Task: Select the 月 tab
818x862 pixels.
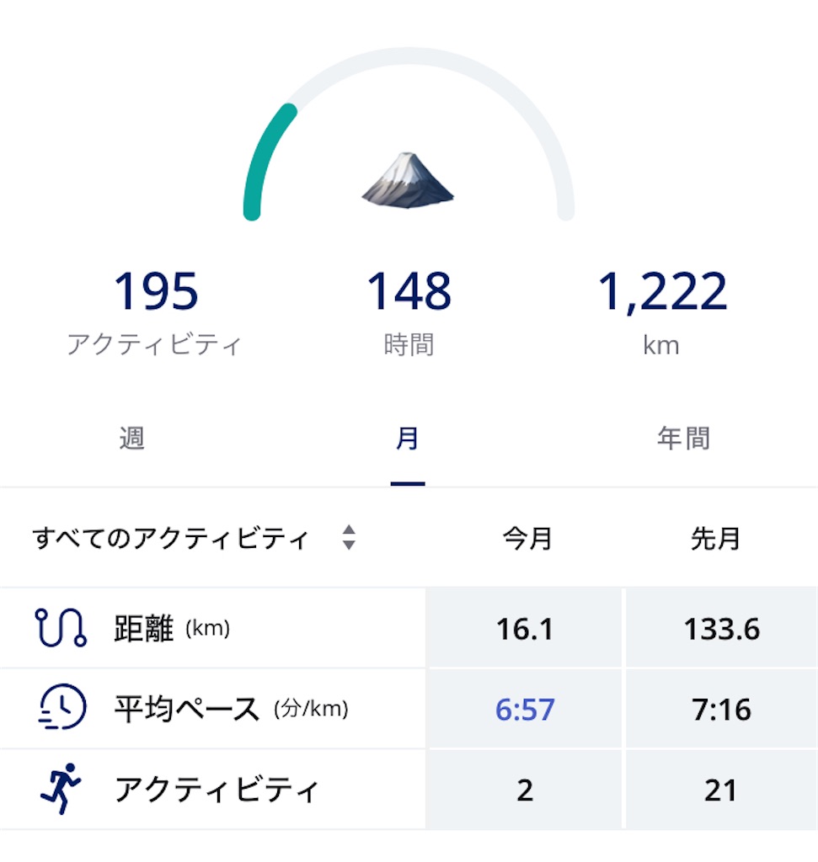Action: pos(408,438)
